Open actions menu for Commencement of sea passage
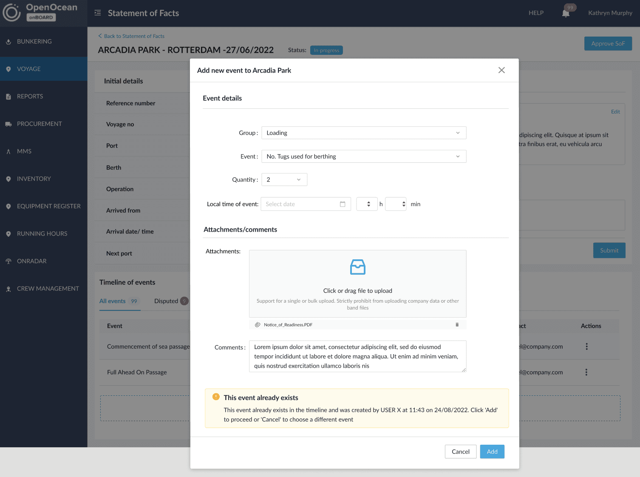Image resolution: width=640 pixels, height=477 pixels. pos(586,346)
